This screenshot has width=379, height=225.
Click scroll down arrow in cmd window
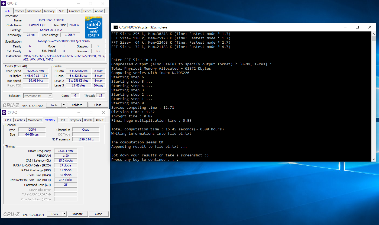(x=374, y=159)
